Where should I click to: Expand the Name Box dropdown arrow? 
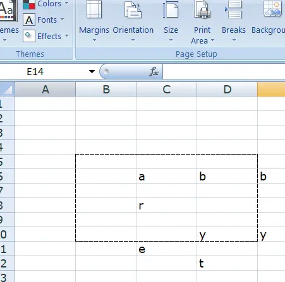click(x=92, y=71)
